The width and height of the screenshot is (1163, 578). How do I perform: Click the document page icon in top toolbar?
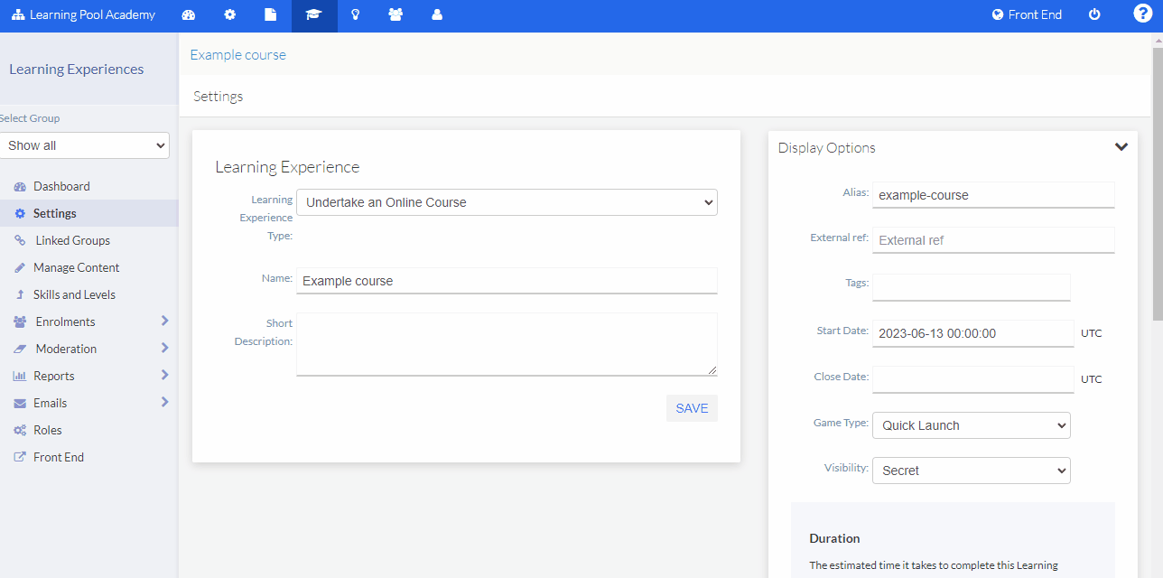click(271, 15)
